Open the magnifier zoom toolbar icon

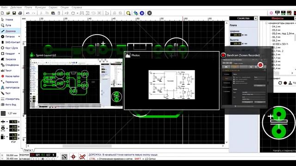coord(129,13)
